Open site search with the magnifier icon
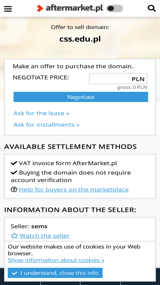 (x=151, y=9)
